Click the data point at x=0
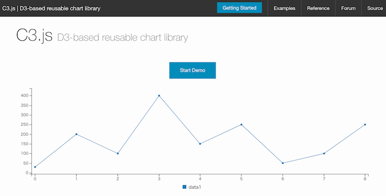Viewport: 386px width, 196px height. (x=35, y=167)
